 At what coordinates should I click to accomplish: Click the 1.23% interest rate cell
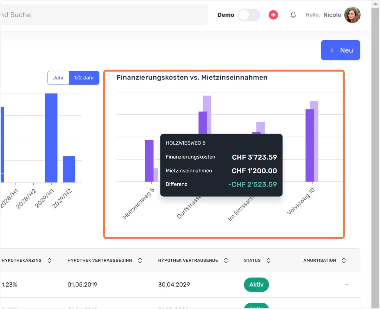point(9,285)
